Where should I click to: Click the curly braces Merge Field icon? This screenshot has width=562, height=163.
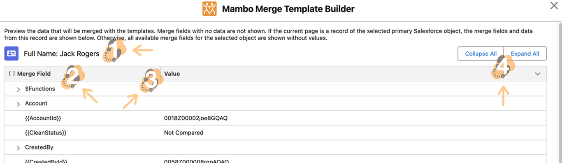click(x=12, y=74)
